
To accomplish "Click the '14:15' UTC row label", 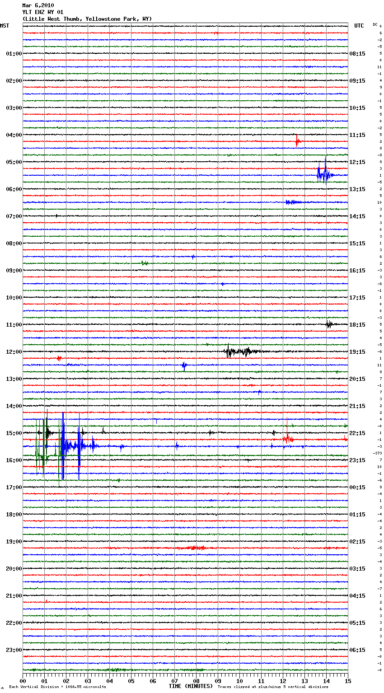I will pyautogui.click(x=357, y=216).
